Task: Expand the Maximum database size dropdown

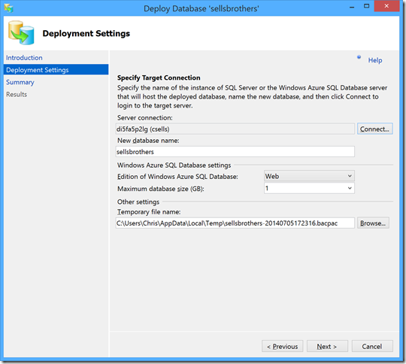Action: pyautogui.click(x=309, y=188)
